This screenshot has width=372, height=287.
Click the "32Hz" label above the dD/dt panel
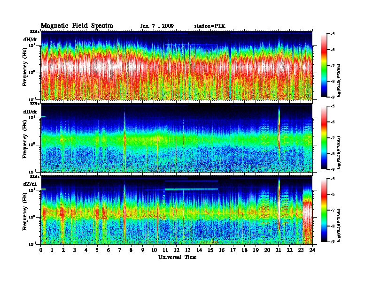[x=35, y=104]
